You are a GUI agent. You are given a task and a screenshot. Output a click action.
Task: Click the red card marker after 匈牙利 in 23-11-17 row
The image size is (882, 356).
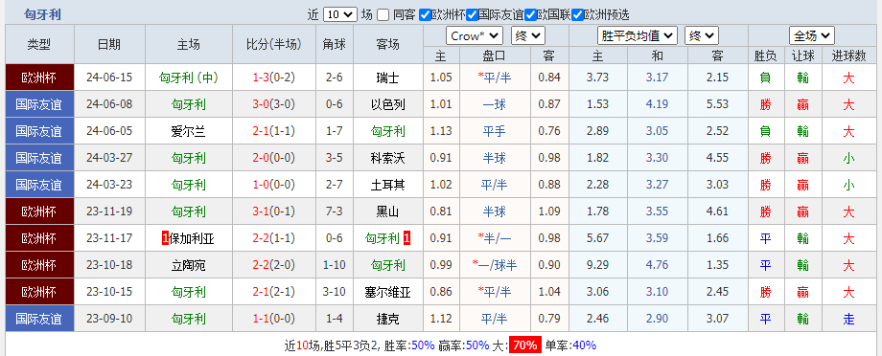[x=406, y=238]
